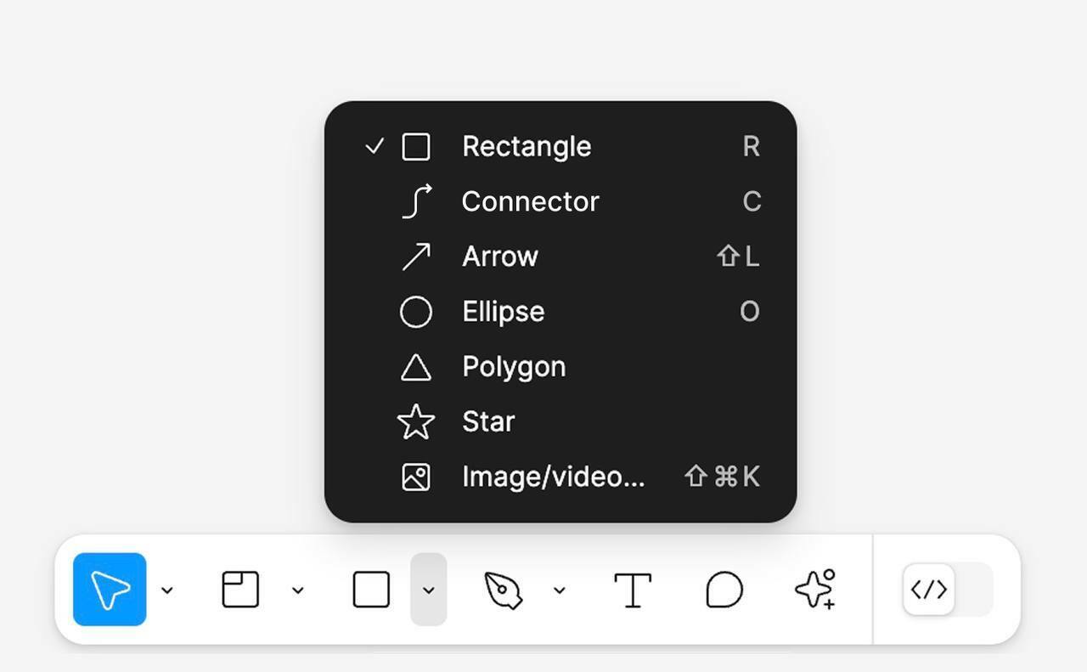
Task: Collapse the shape tools dropdown chevron
Action: tap(429, 590)
